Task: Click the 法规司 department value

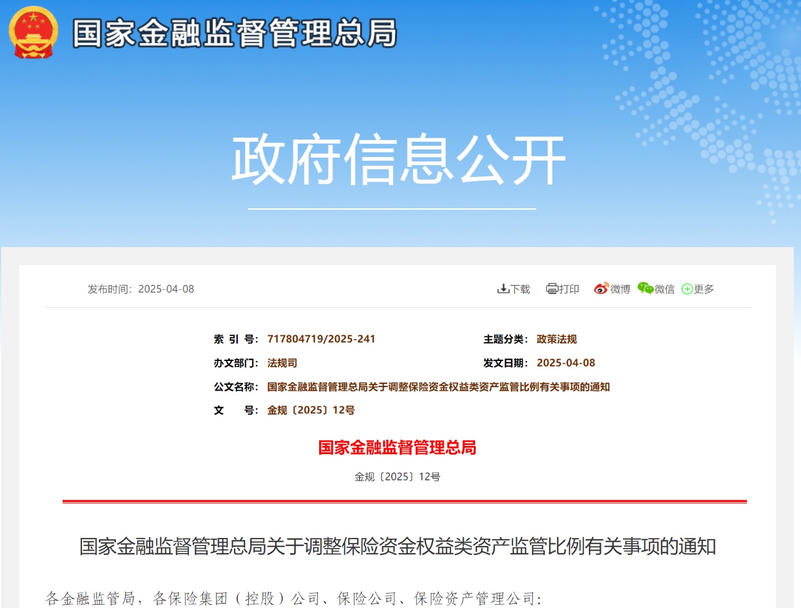Action: pyautogui.click(x=282, y=363)
